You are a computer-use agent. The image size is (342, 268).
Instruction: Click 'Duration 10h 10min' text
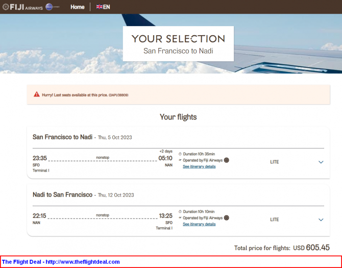pyautogui.click(x=199, y=211)
